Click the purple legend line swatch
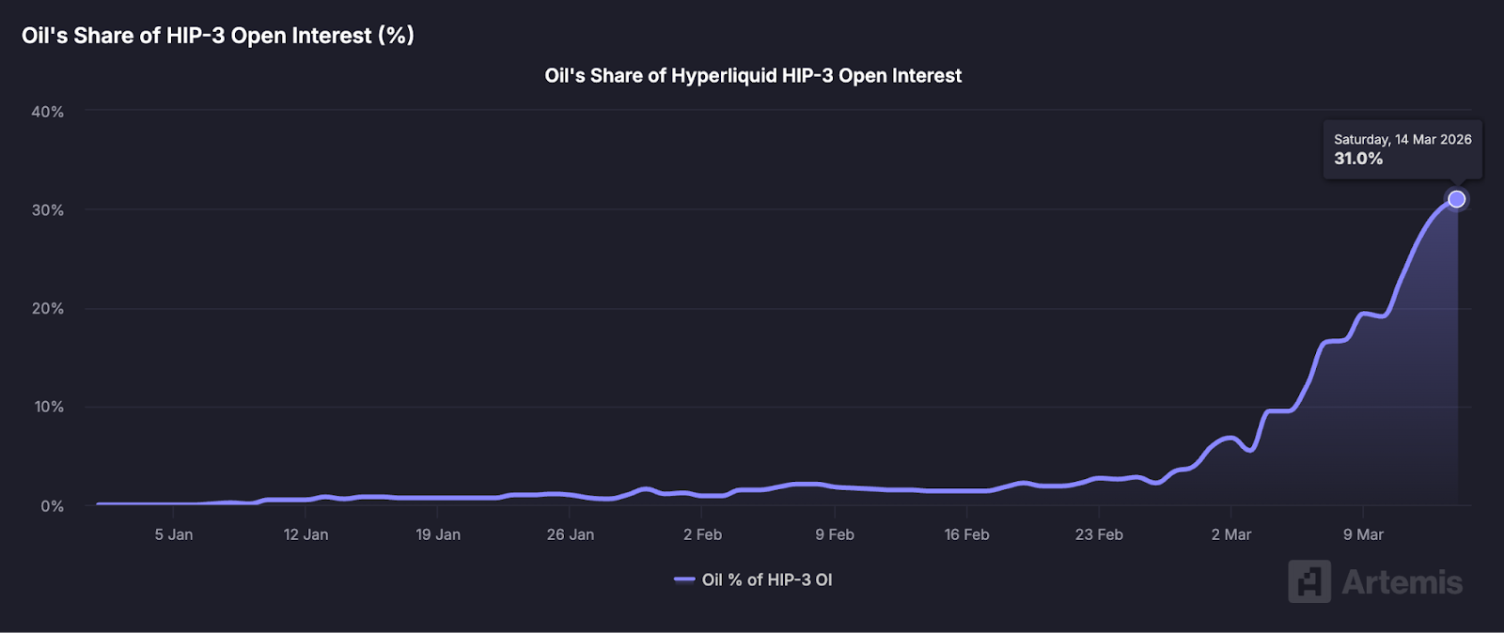This screenshot has width=1504, height=633. [684, 579]
